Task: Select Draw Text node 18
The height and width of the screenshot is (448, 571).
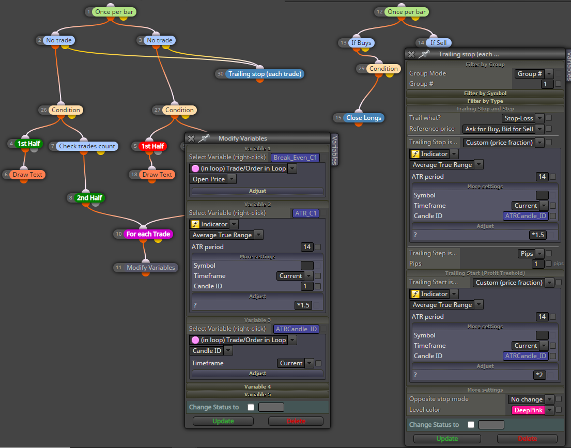Action: pos(157,175)
